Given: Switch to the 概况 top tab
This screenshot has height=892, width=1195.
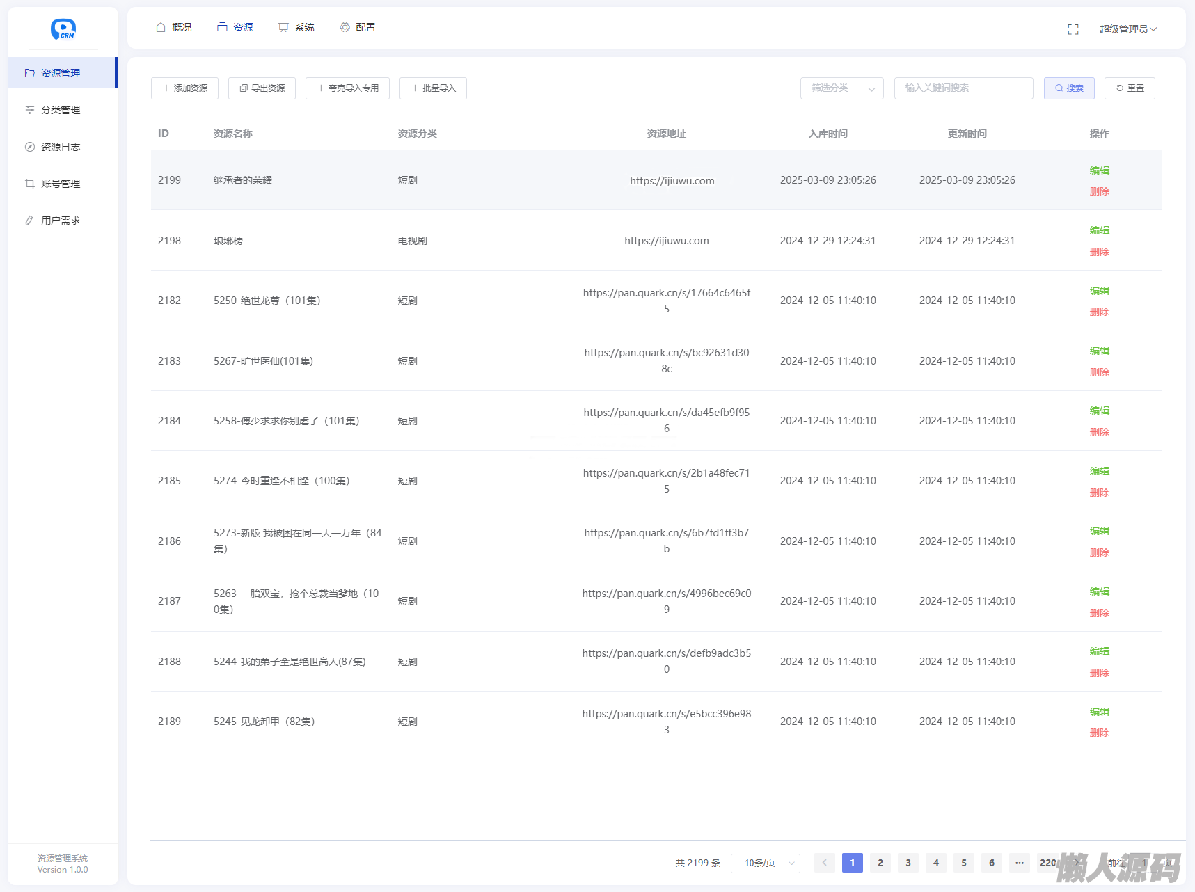Looking at the screenshot, I should click(x=174, y=27).
